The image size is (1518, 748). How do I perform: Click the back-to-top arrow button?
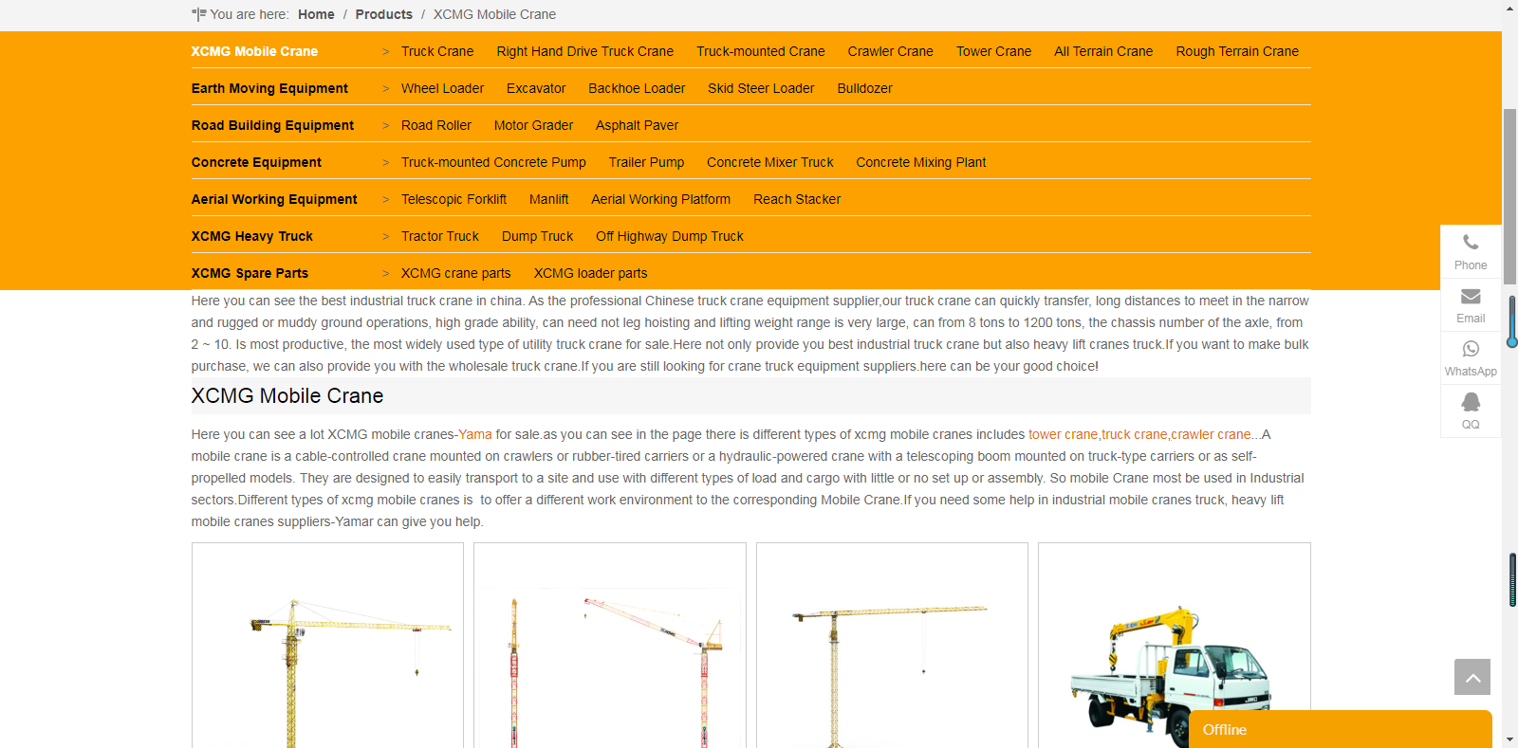[x=1472, y=677]
